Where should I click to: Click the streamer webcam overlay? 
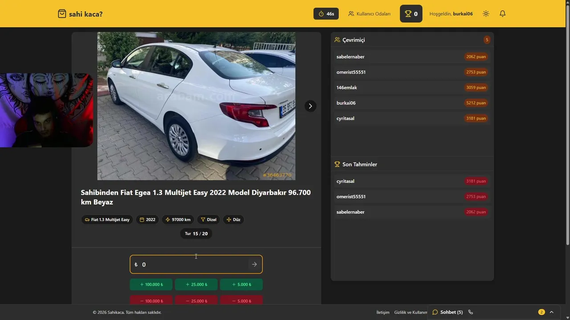tap(46, 110)
